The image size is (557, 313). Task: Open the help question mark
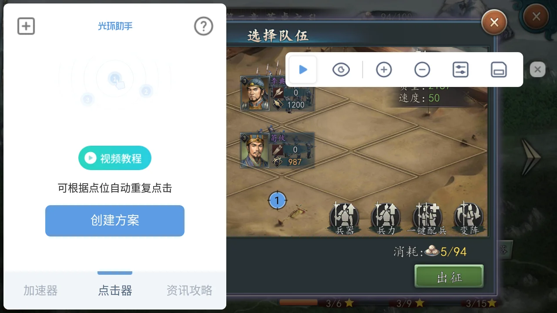204,27
